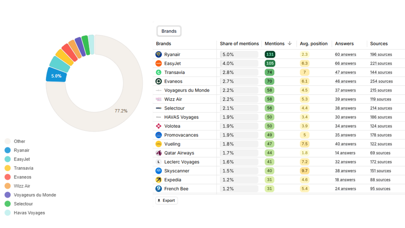Toggle the Other legend entry
This screenshot has width=405, height=228.
tap(19, 141)
